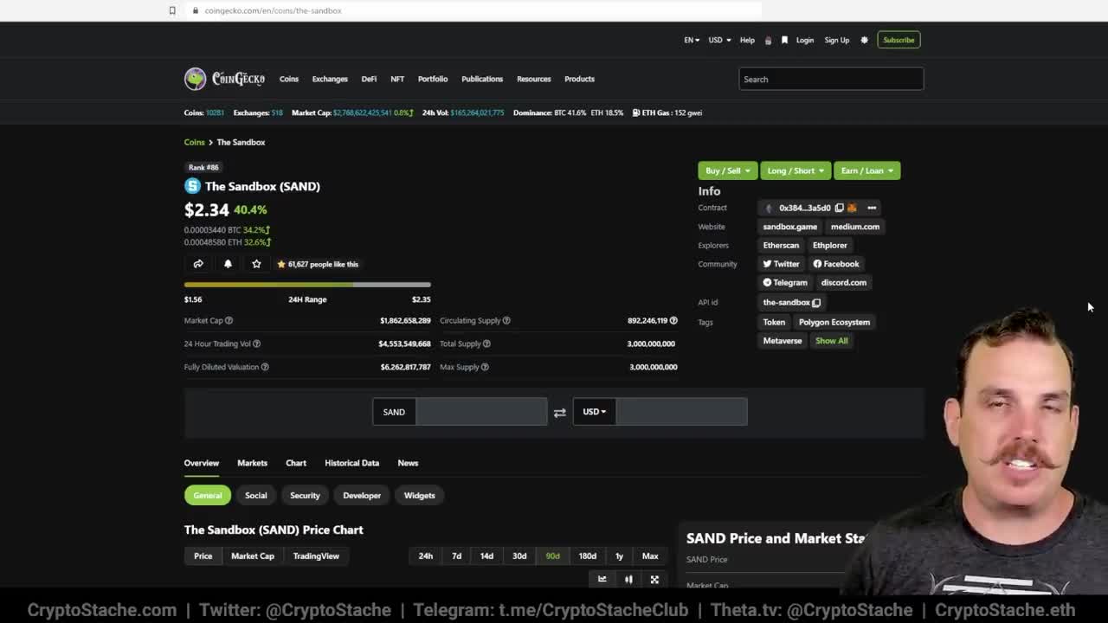Select the Social sub-tab
Screen dimensions: 1108x623
point(255,496)
